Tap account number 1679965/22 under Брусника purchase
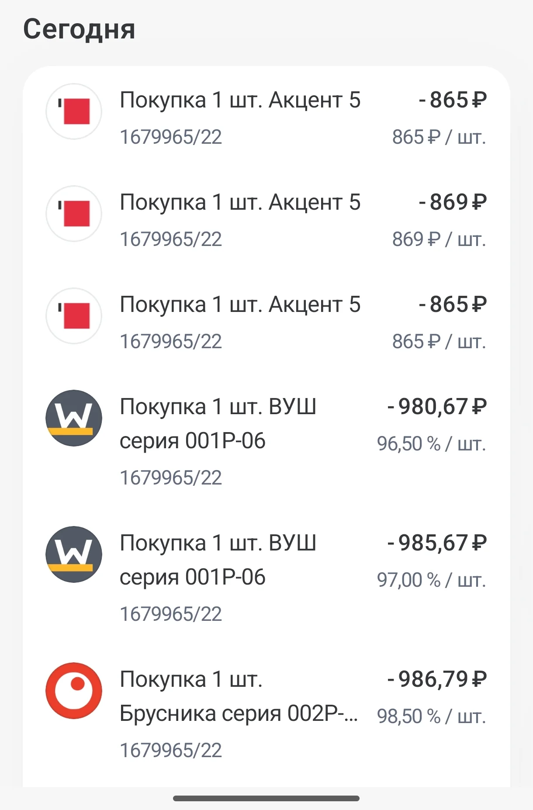This screenshot has width=533, height=810. click(x=171, y=751)
